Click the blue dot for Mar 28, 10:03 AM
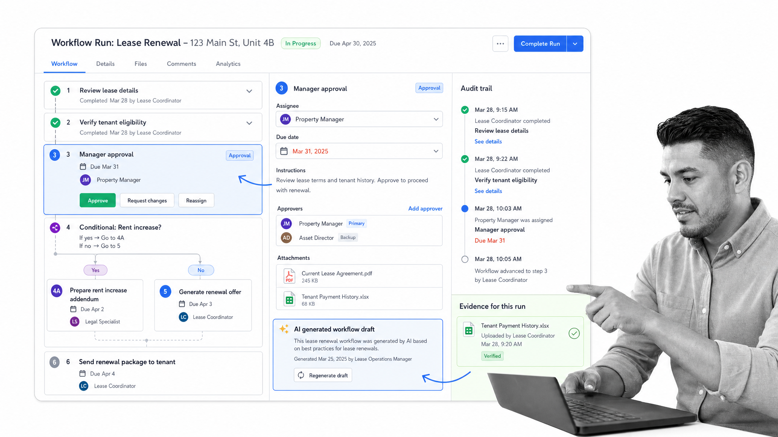Screen dimensions: 778x437 point(465,209)
